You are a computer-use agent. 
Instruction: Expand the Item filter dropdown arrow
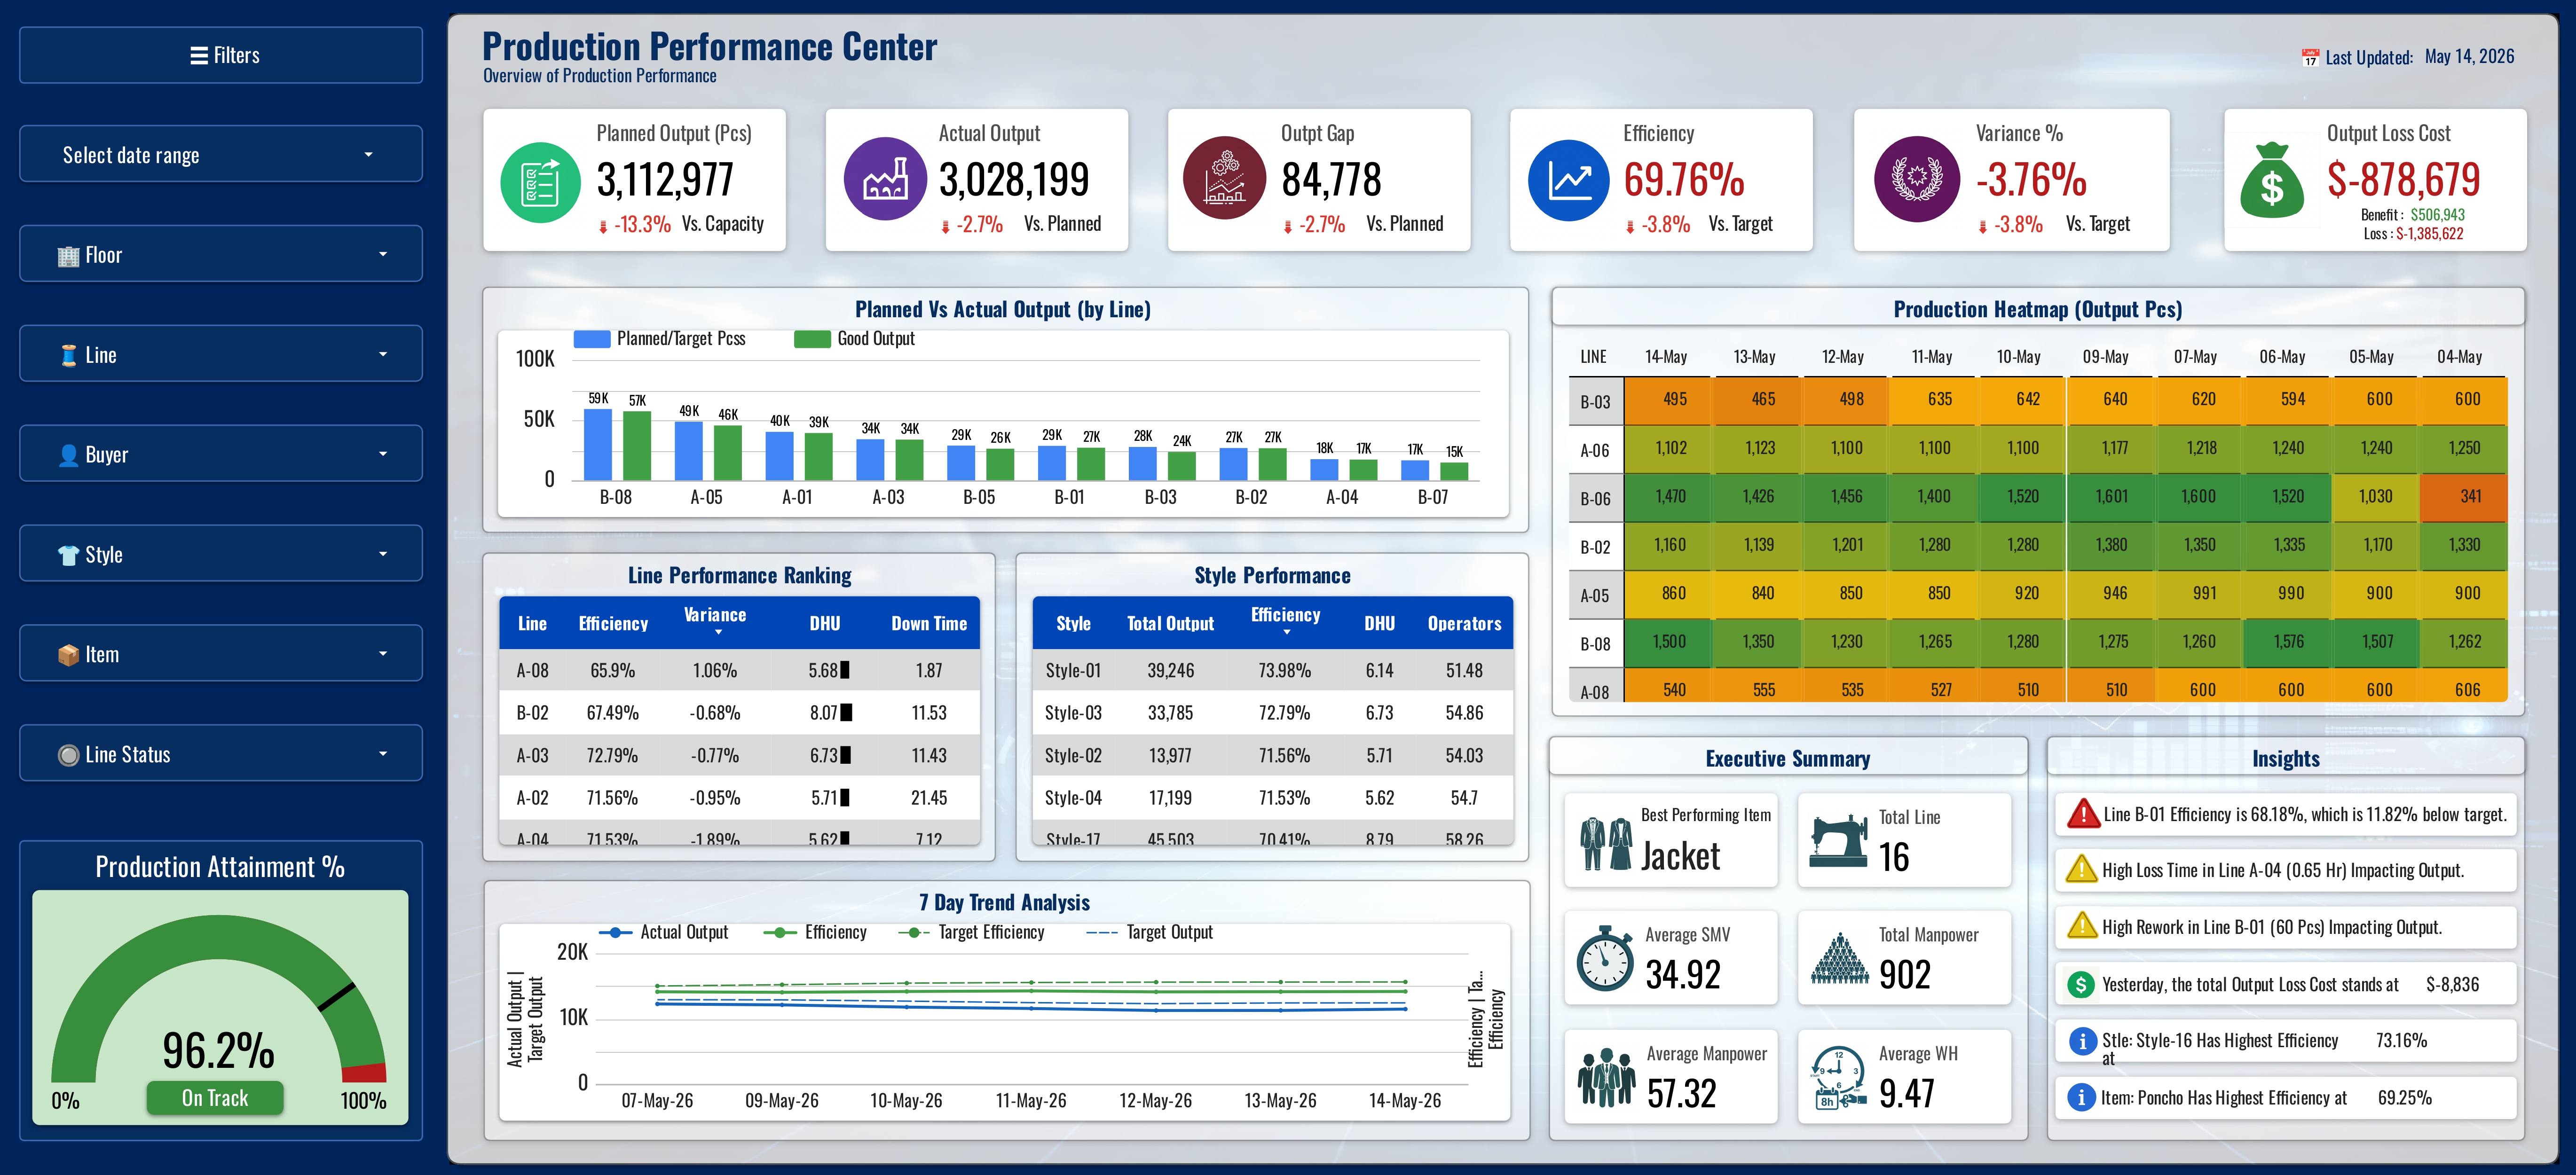click(x=383, y=654)
